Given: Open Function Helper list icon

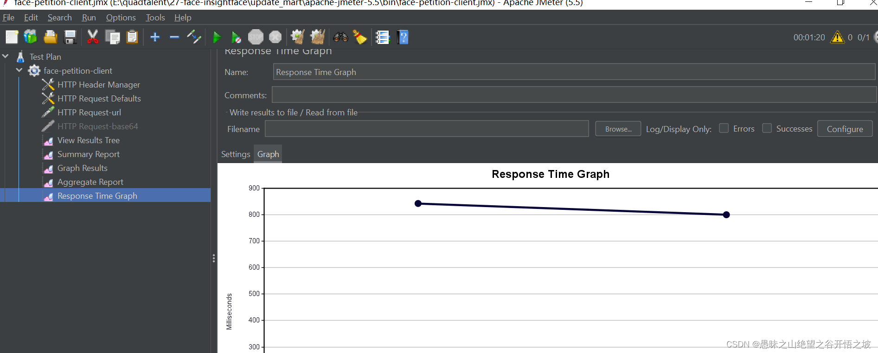Looking at the screenshot, I should [x=383, y=37].
